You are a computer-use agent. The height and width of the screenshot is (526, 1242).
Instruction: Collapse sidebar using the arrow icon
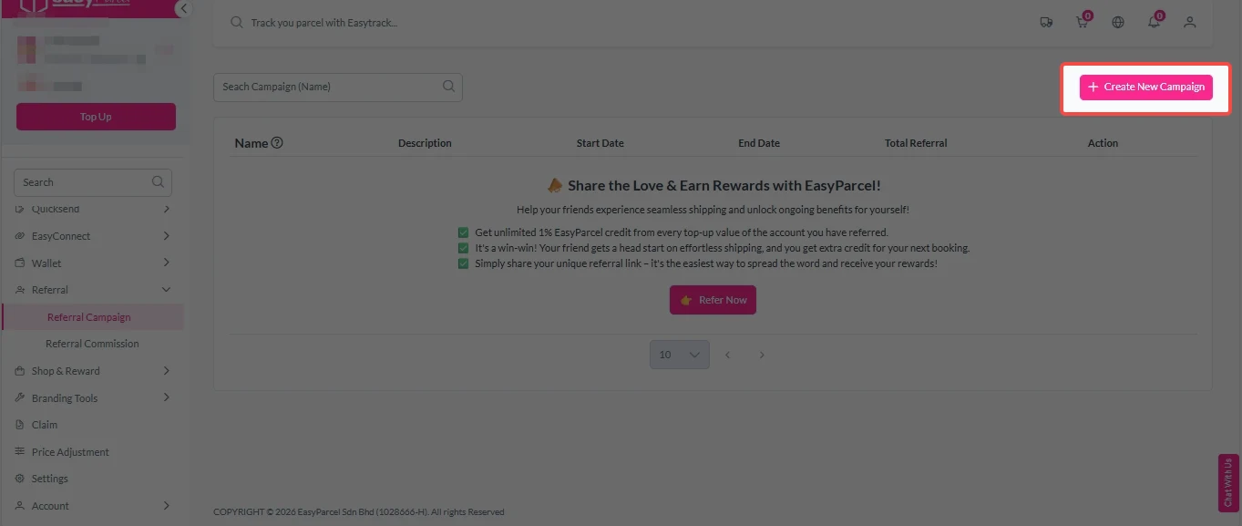[183, 9]
